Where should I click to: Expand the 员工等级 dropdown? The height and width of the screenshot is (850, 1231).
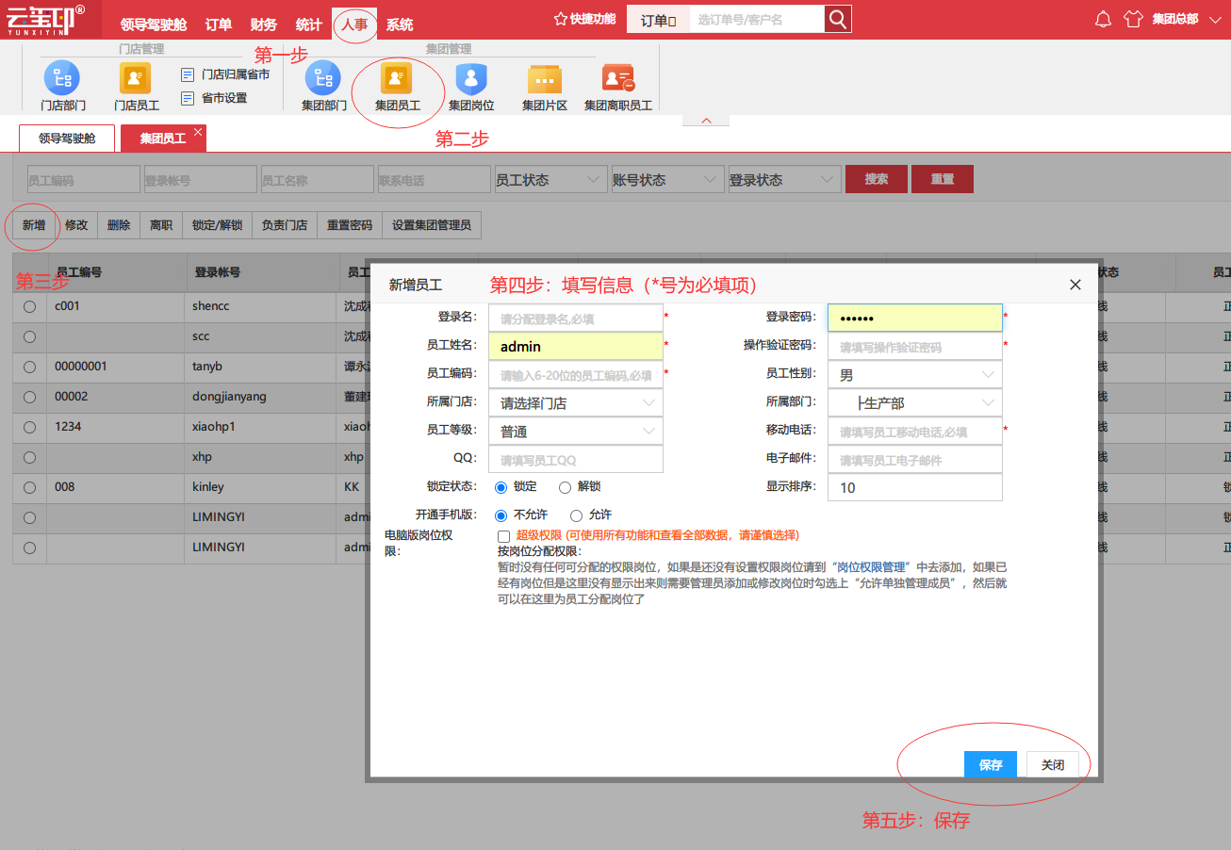[576, 431]
